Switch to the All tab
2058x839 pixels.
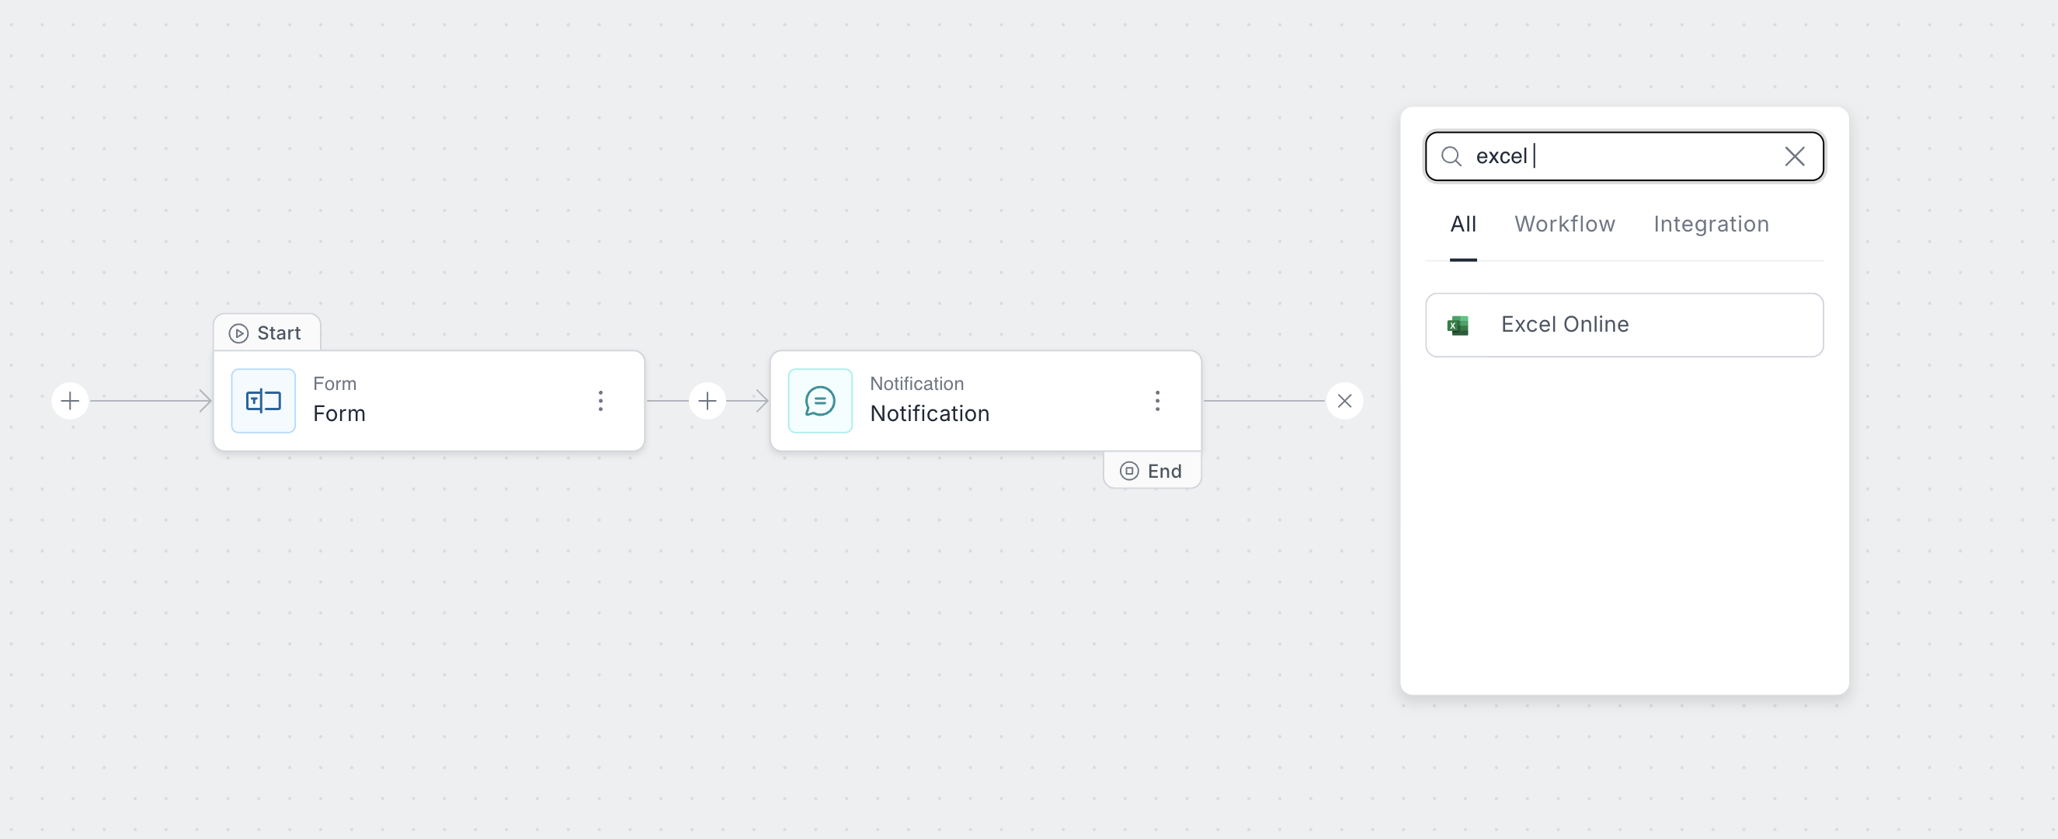coord(1463,225)
